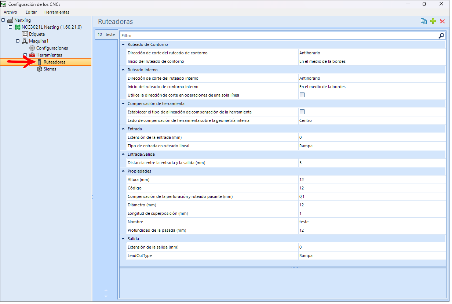Edit Longitud de superposición value
The image size is (452, 304).
click(371, 213)
